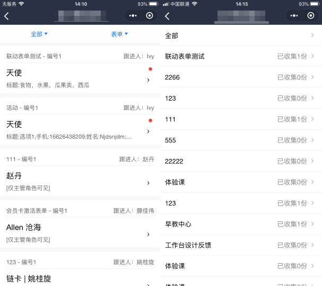322x286 pixels.
Task: Tap the back arrow on right screen
Action: 167,16
